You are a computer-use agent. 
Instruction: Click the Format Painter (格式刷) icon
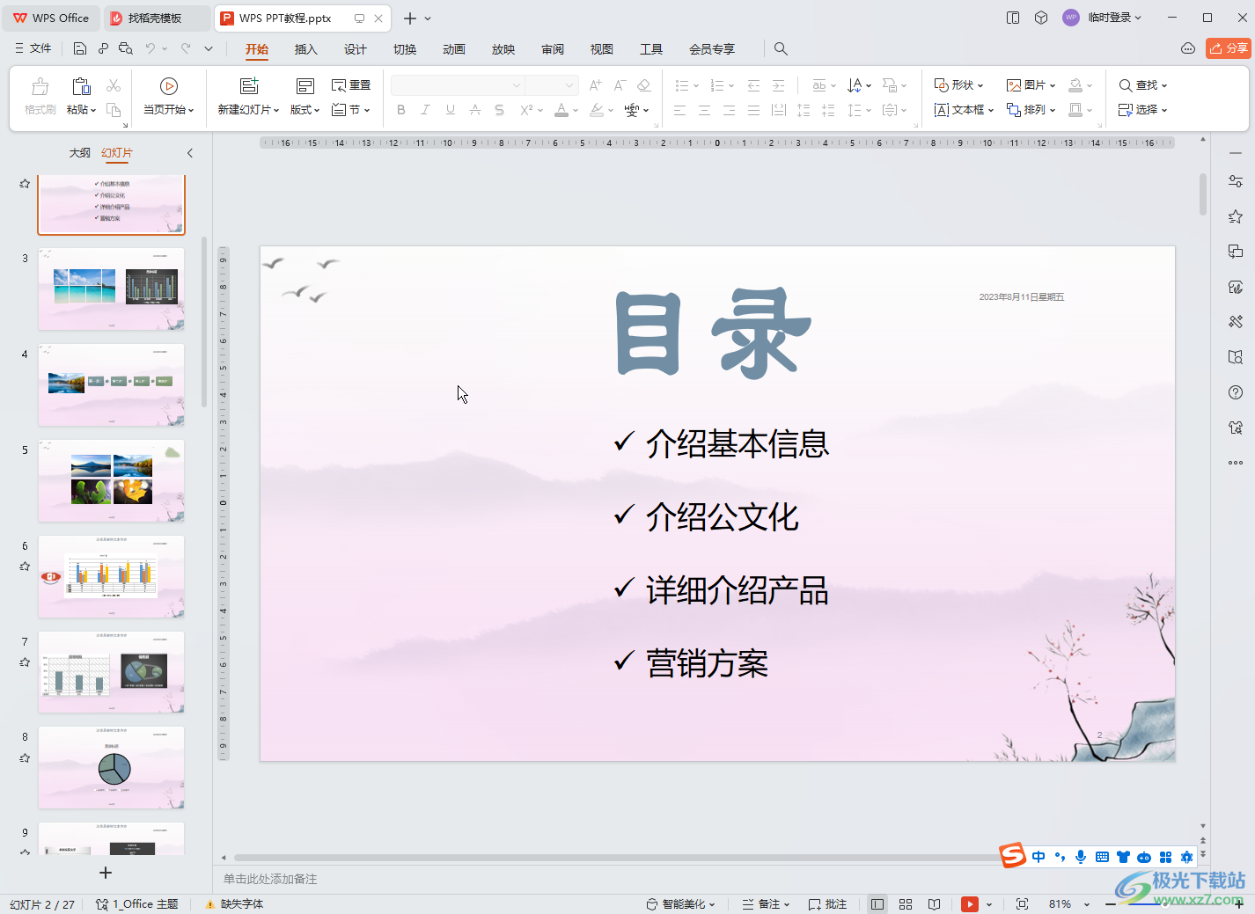(x=40, y=86)
